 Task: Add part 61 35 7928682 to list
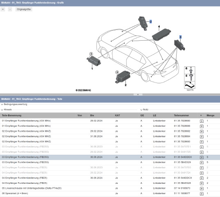(x=202, y=131)
